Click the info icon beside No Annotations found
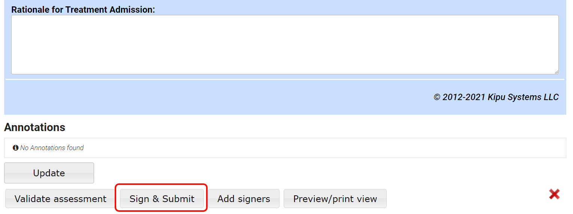 pos(16,148)
